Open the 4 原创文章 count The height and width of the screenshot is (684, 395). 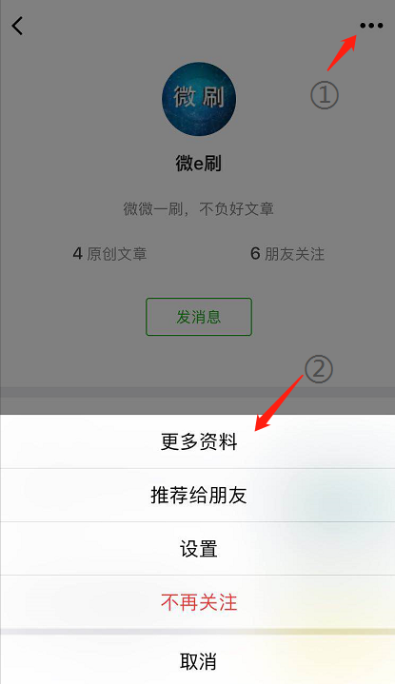coord(109,253)
